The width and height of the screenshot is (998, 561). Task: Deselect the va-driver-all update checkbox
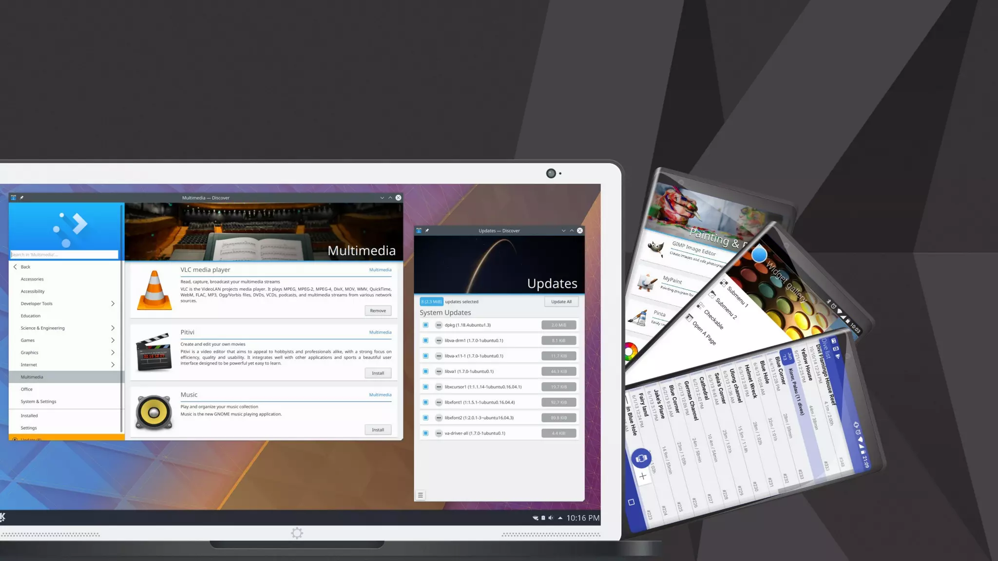click(425, 433)
